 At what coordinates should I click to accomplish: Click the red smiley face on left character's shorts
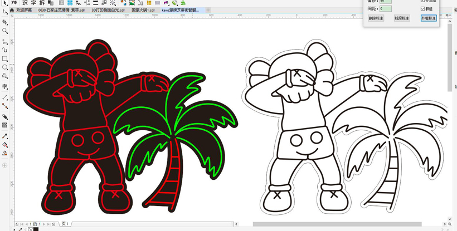click(x=88, y=144)
